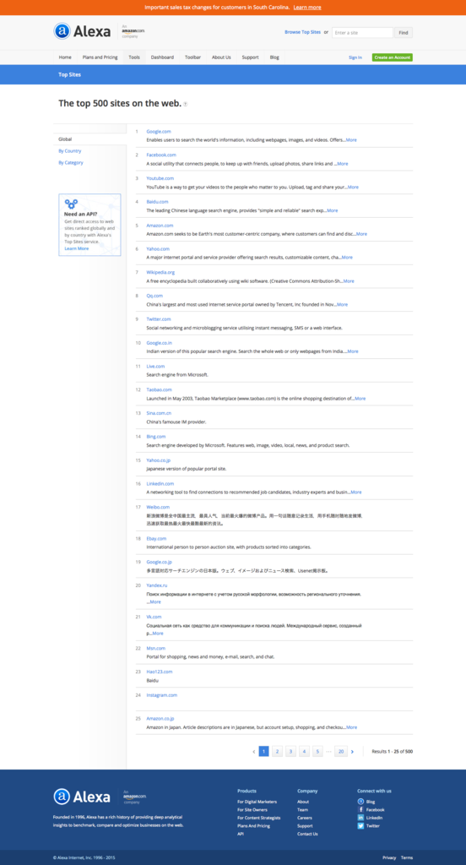466x865 pixels.
Task: Expand More on Vk.com description
Action: click(x=158, y=634)
